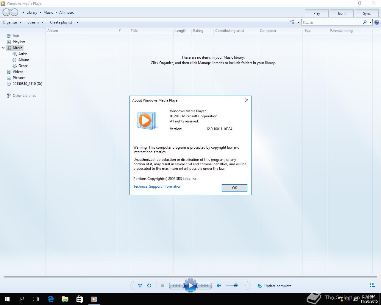Open the Burn tab
381x305 pixels.
[x=342, y=13]
